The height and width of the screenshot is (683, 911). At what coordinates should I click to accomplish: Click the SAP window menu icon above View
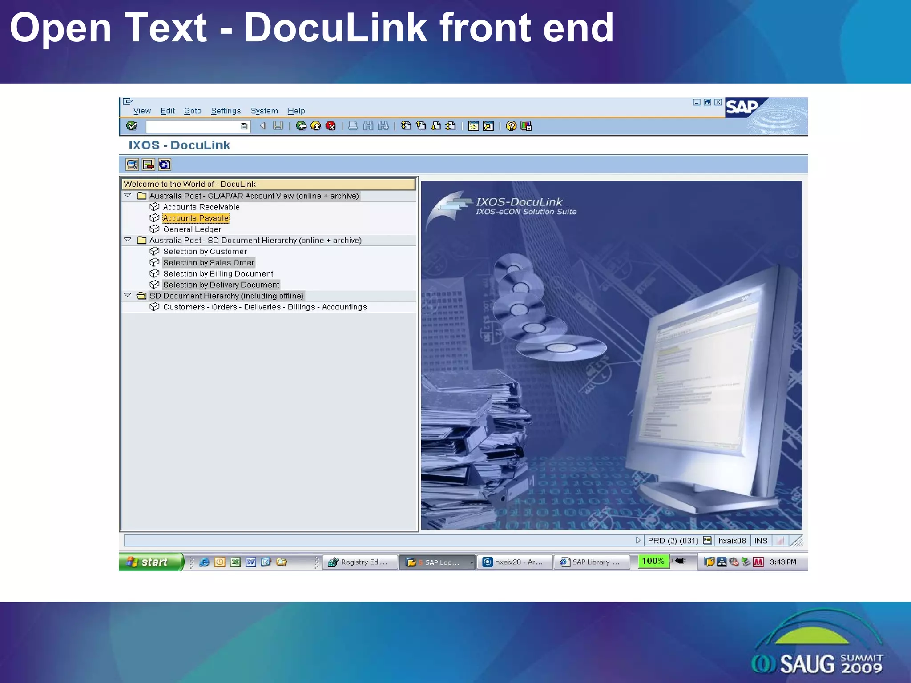128,101
